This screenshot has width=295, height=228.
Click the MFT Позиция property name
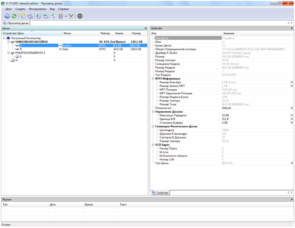[x=168, y=90]
